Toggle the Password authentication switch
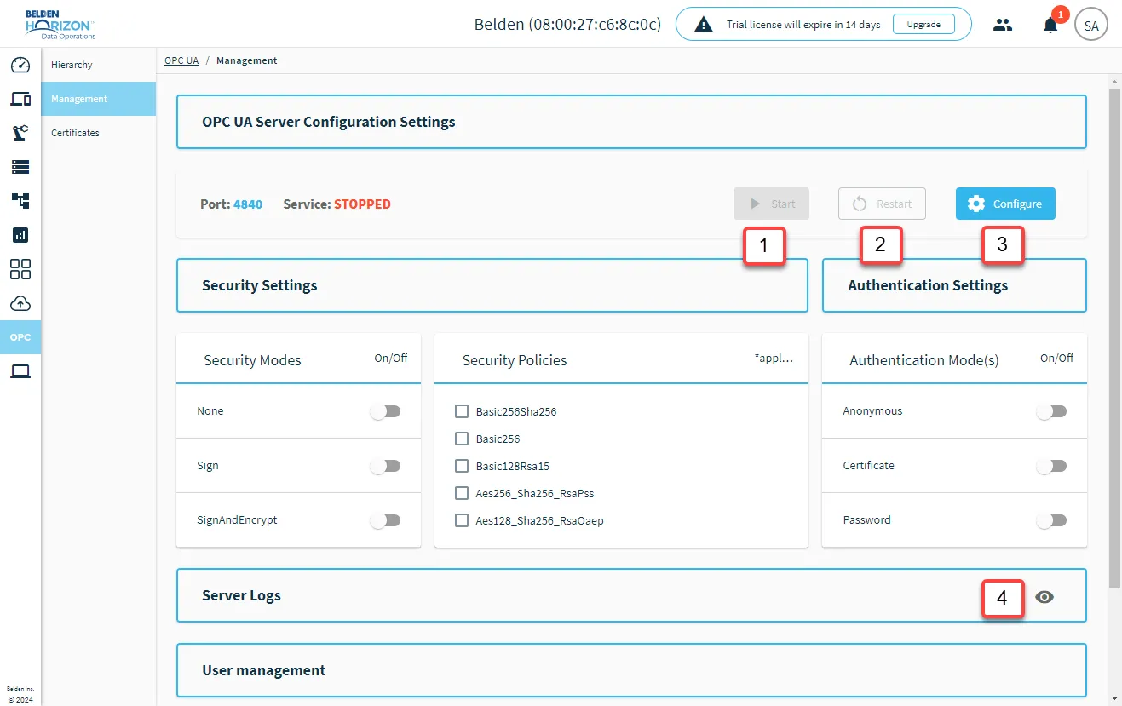The height and width of the screenshot is (706, 1122). point(1051,520)
